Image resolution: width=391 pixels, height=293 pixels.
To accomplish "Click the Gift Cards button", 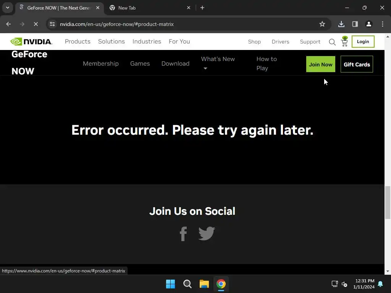I will point(357,64).
